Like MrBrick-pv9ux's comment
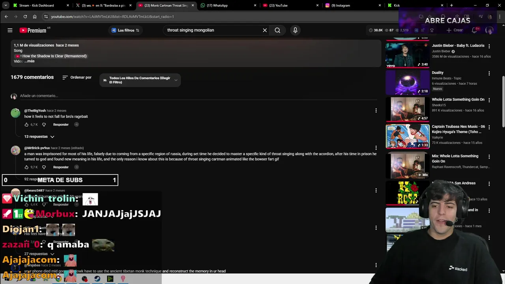 (x=26, y=167)
